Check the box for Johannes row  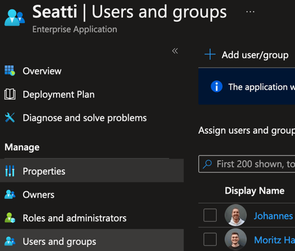(210, 215)
